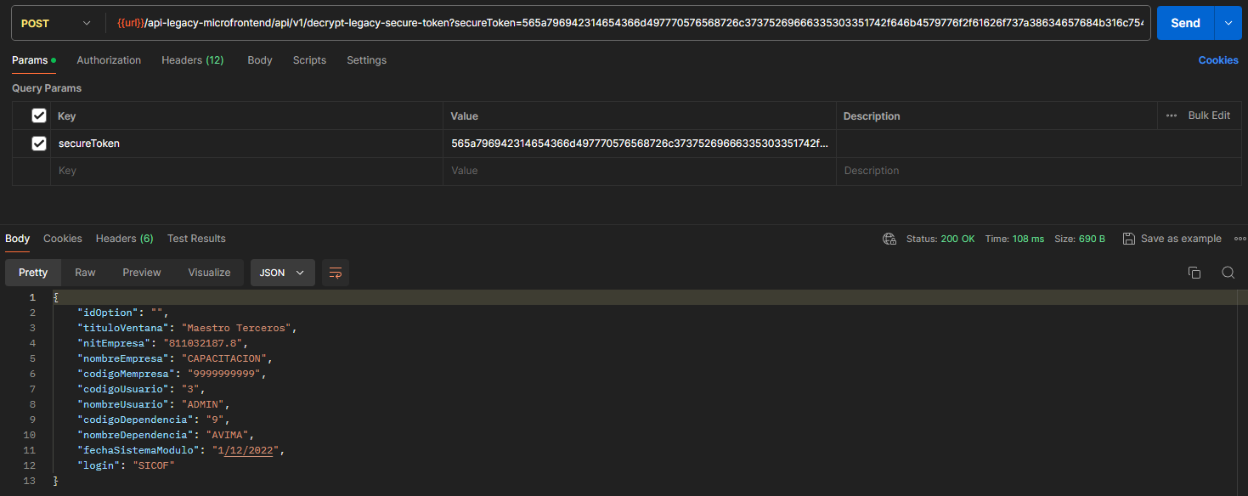Open the Cookies link on the right

[x=1218, y=60]
